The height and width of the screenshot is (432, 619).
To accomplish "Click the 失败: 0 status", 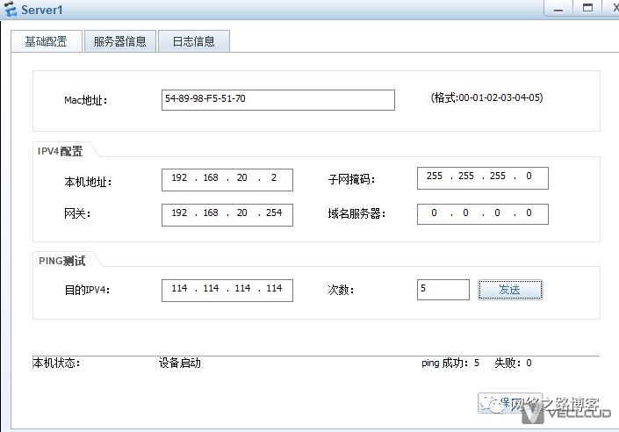I will tap(513, 363).
